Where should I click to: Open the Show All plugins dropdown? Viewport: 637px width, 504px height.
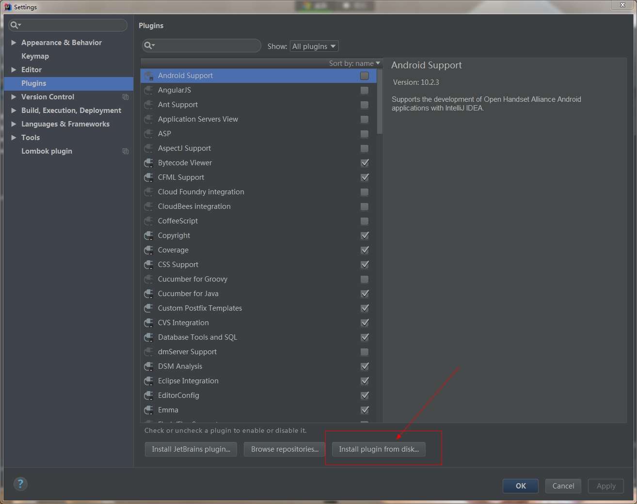click(314, 46)
